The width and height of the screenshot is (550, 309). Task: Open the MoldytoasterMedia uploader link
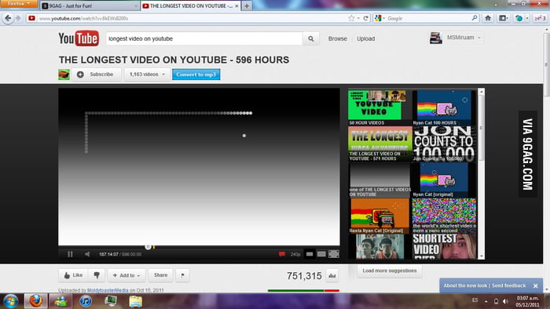tap(108, 290)
